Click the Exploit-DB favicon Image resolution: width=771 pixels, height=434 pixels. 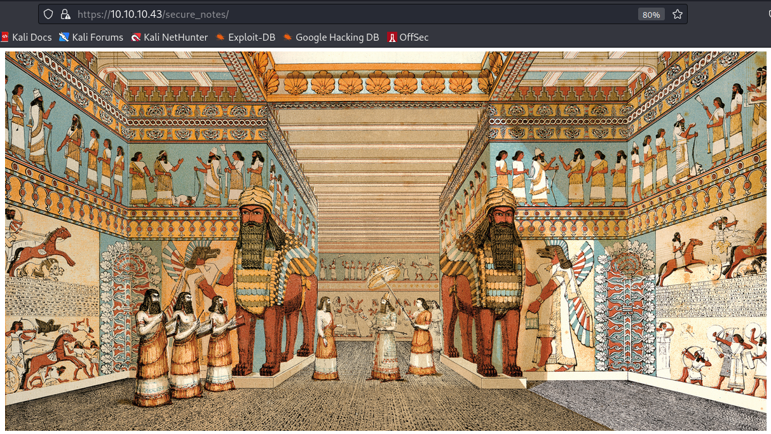click(x=220, y=37)
